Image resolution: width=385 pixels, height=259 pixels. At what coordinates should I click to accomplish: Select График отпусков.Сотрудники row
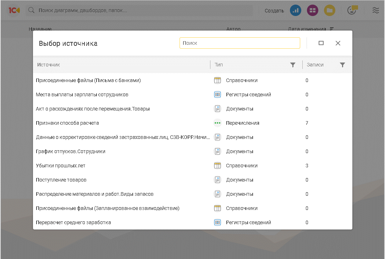tap(71, 151)
